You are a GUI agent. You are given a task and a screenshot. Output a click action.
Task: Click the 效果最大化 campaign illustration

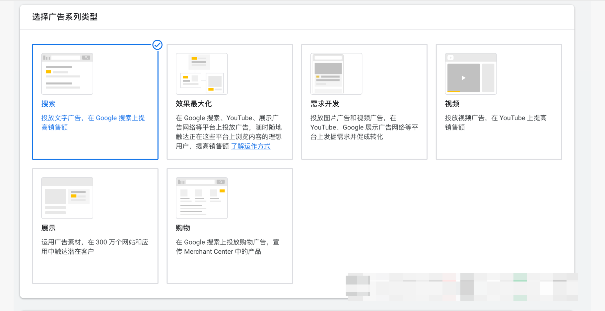click(x=202, y=74)
